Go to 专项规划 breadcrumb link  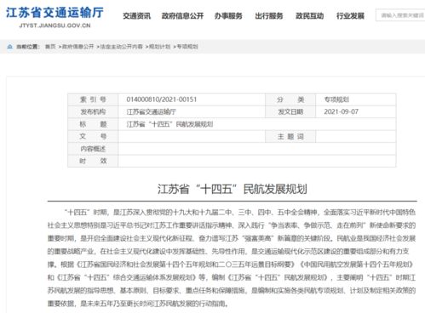click(x=187, y=47)
